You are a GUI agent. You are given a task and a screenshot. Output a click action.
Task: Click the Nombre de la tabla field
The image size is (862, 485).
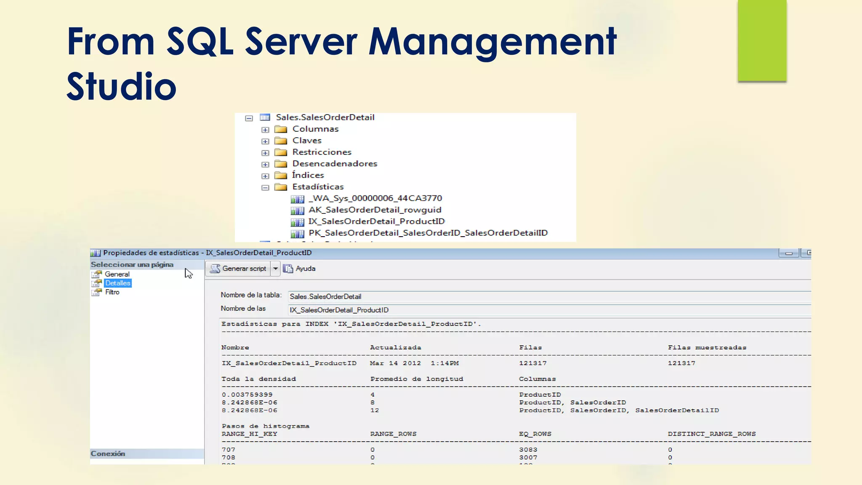click(x=549, y=297)
